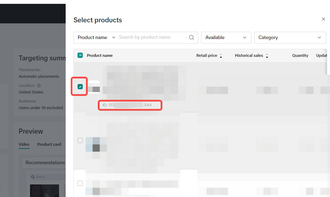Toggle the select-all header checkbox
Image resolution: width=330 pixels, height=197 pixels.
(80, 55)
